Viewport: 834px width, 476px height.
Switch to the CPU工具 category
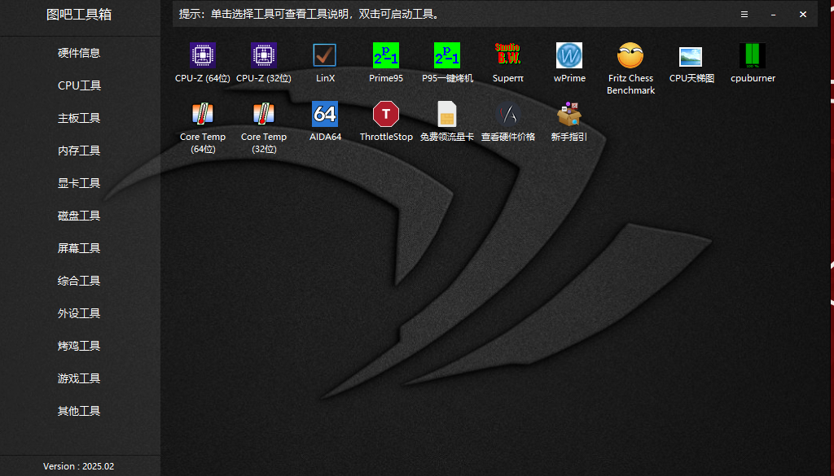tap(79, 85)
